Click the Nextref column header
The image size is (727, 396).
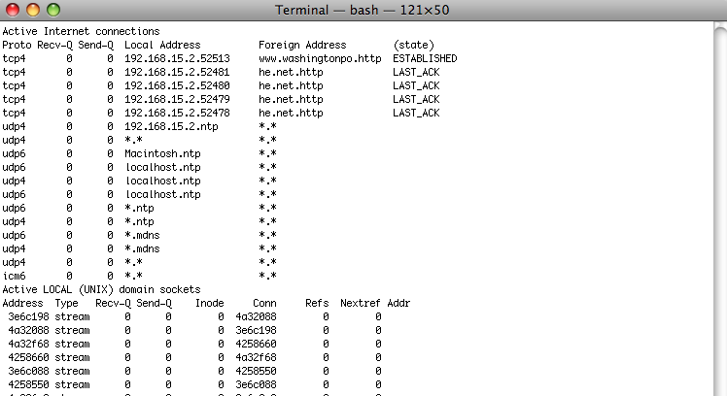click(x=361, y=303)
